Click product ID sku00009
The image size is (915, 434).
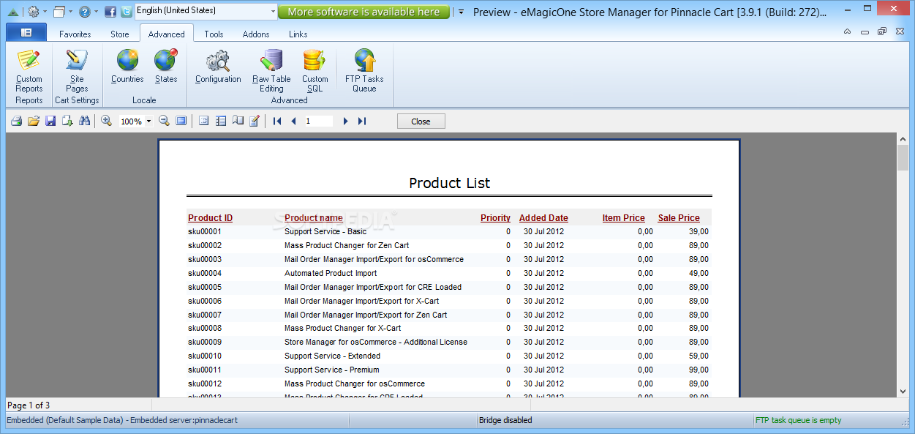click(205, 342)
